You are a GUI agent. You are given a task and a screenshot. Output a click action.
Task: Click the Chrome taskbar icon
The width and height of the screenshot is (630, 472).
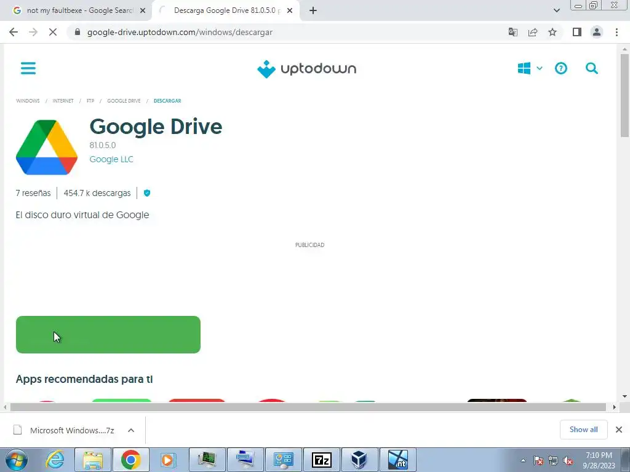pos(130,460)
